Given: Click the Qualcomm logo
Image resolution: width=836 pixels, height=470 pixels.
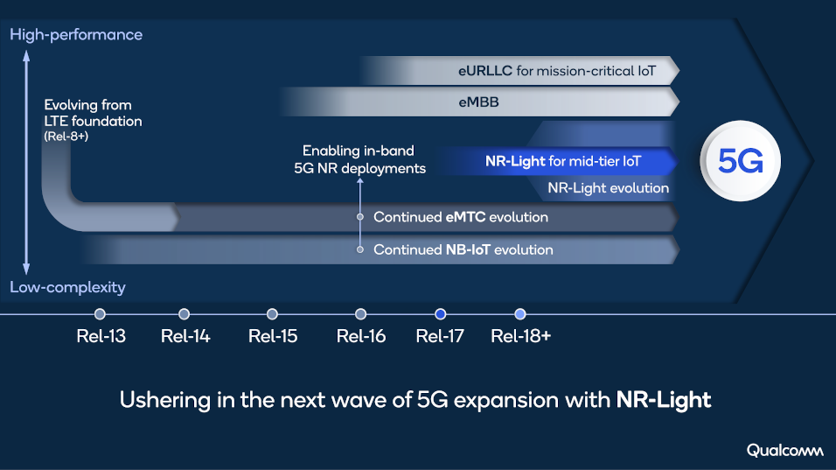Looking at the screenshot, I should [x=784, y=450].
